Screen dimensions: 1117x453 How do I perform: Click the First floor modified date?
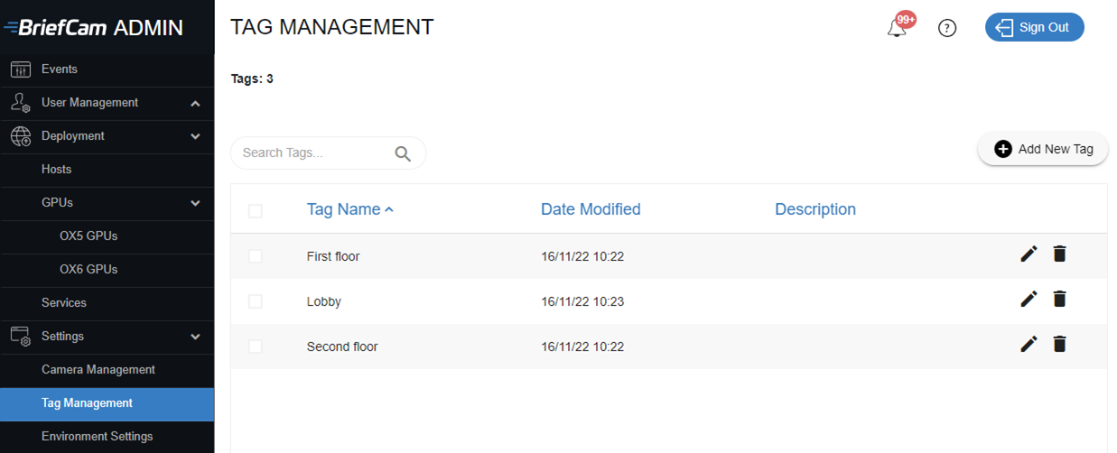coord(582,256)
